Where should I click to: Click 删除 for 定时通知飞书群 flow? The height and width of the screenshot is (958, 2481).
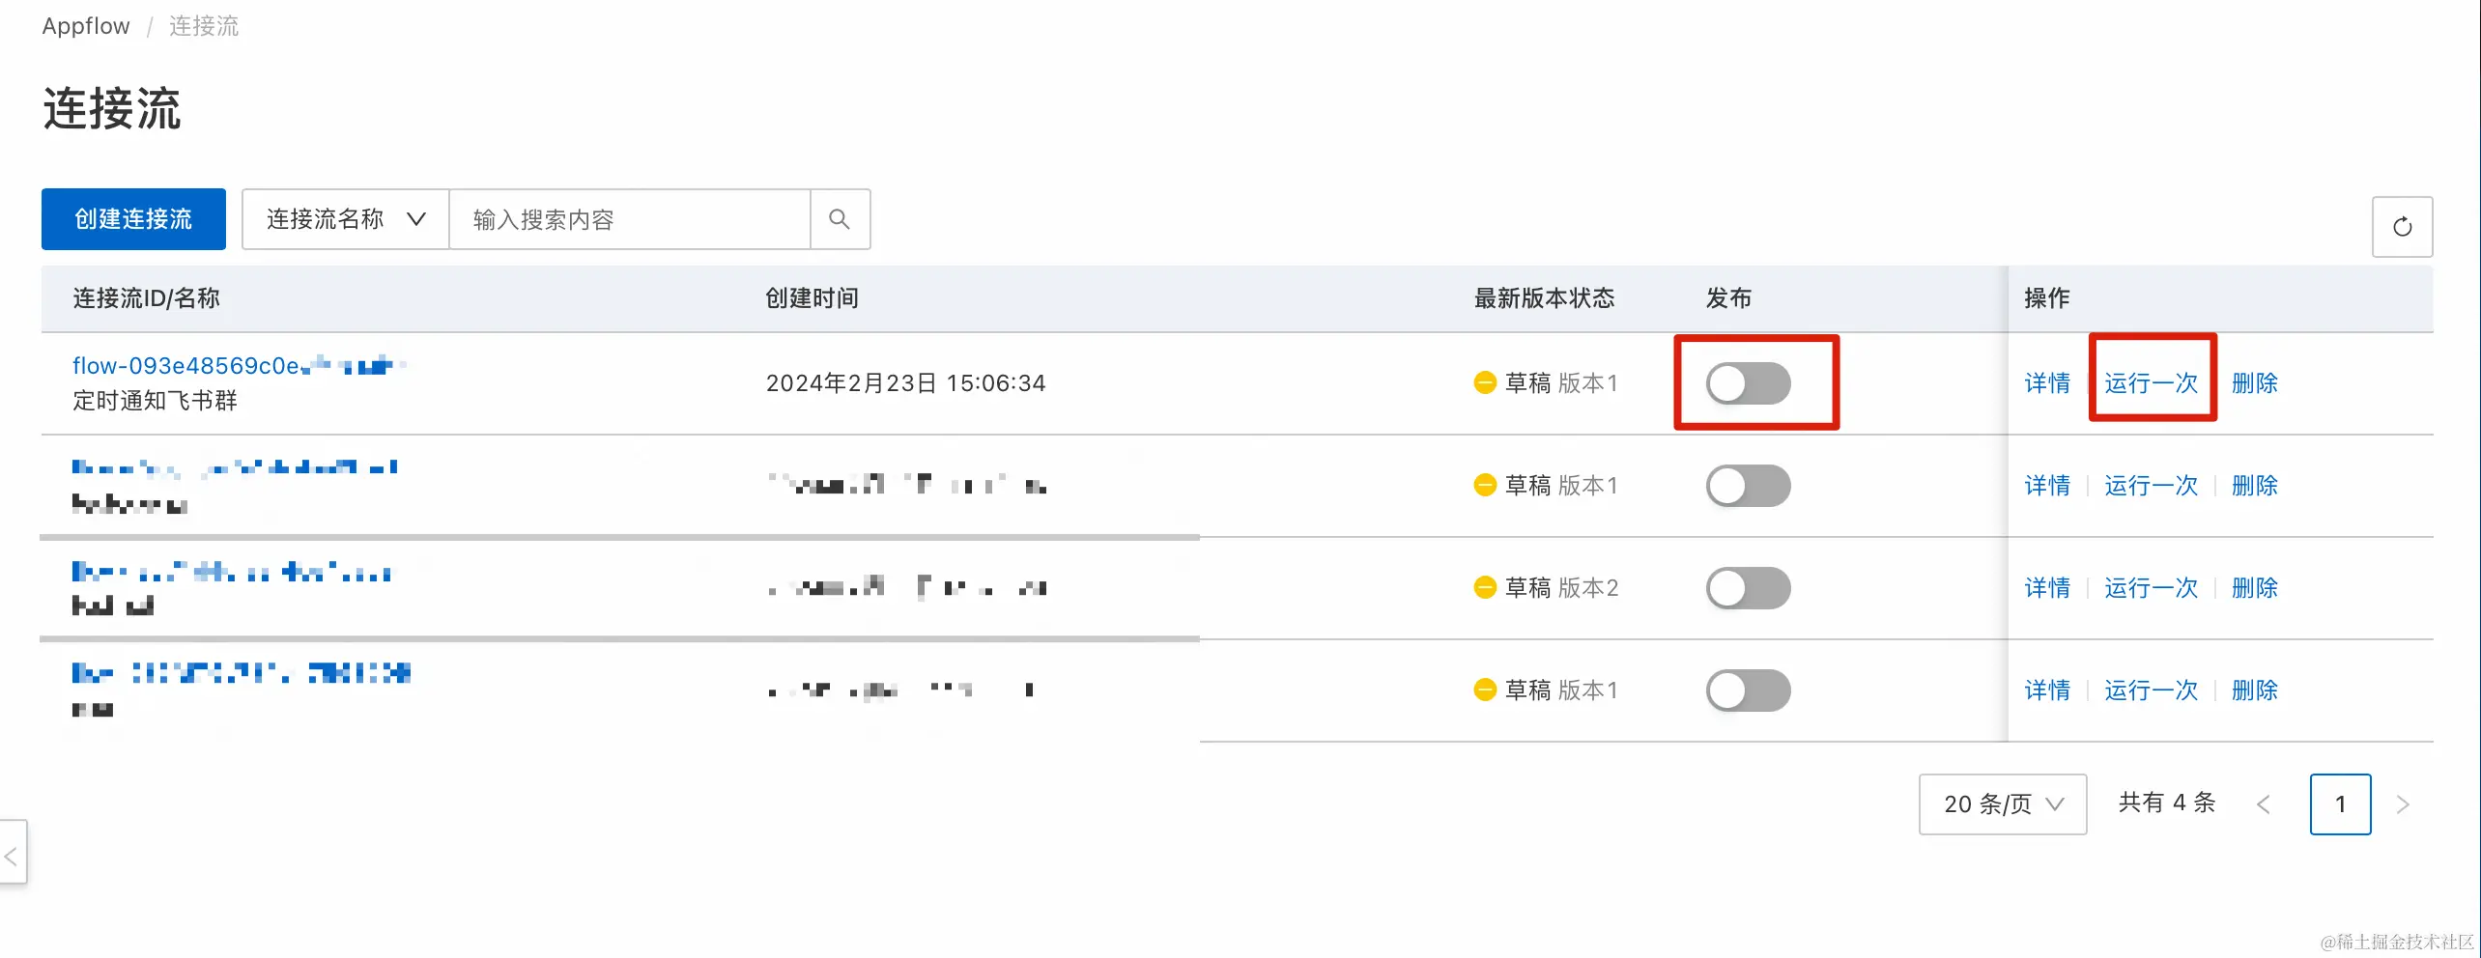[2254, 383]
